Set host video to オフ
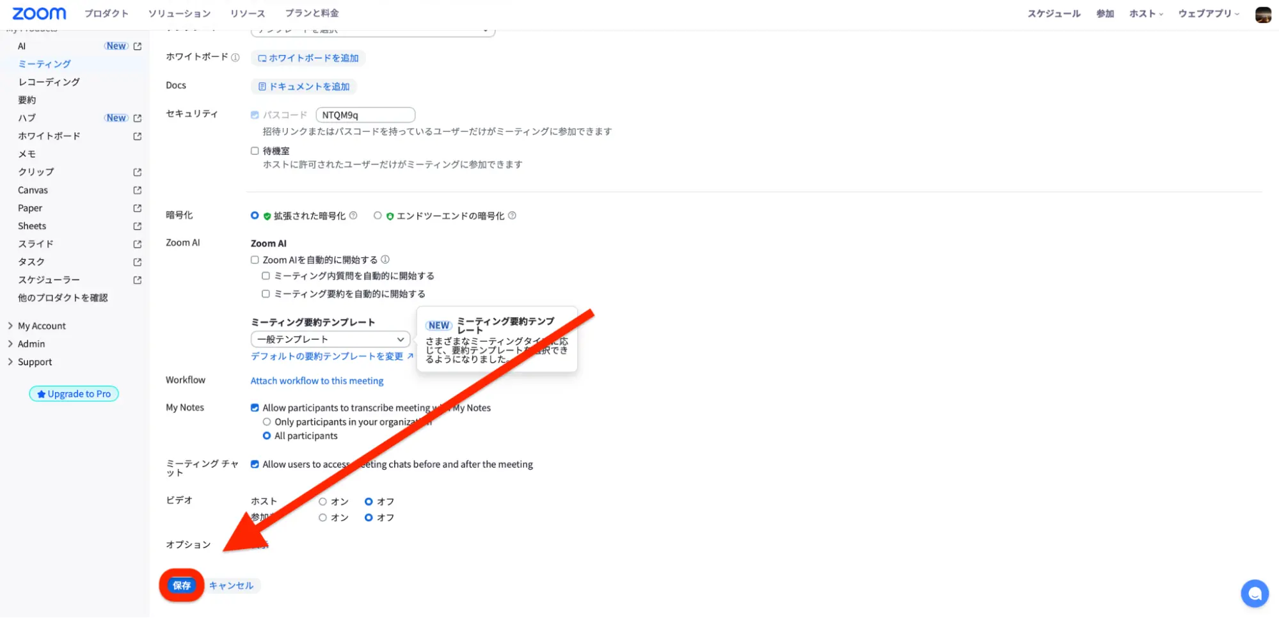Viewport: 1279px width, 618px height. pos(369,502)
